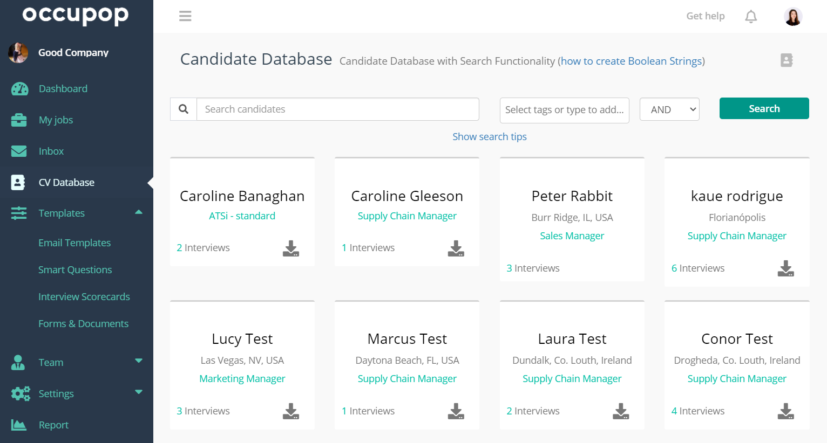Go to Dashboard in sidebar
The image size is (827, 443).
63,89
